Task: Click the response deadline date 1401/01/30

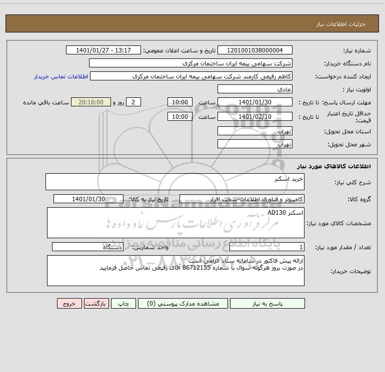Action: tap(255, 102)
